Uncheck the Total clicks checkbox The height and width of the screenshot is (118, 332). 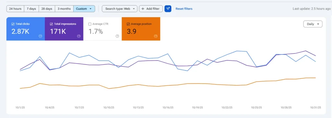point(13,24)
